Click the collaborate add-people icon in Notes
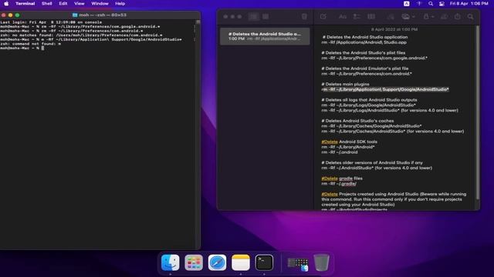The width and height of the screenshot is (494, 277). pyautogui.click(x=445, y=17)
